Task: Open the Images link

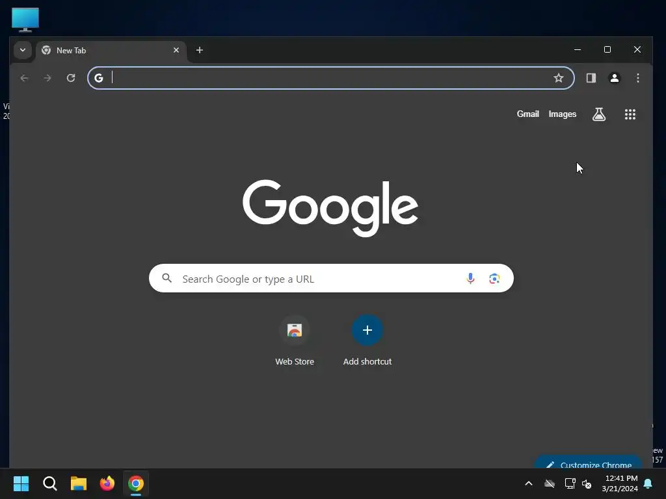Action: tap(562, 114)
